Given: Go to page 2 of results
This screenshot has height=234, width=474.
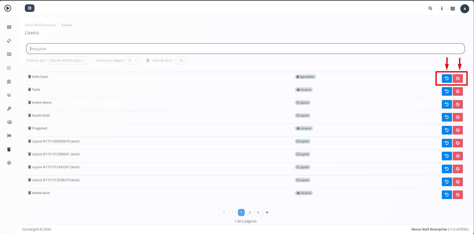Looking at the screenshot, I should (250, 212).
